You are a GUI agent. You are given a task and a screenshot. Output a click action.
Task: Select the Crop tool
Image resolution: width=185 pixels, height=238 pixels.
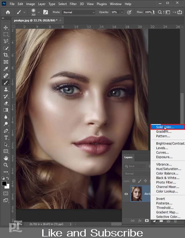pos(6,55)
